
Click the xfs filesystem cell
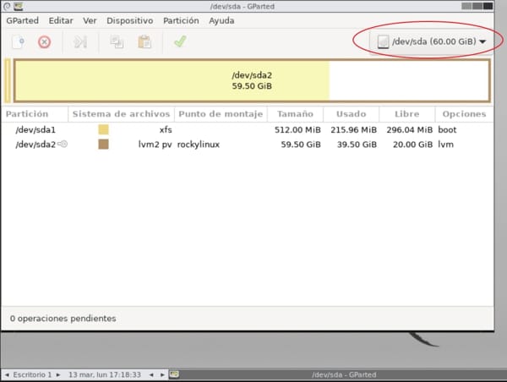click(x=166, y=129)
